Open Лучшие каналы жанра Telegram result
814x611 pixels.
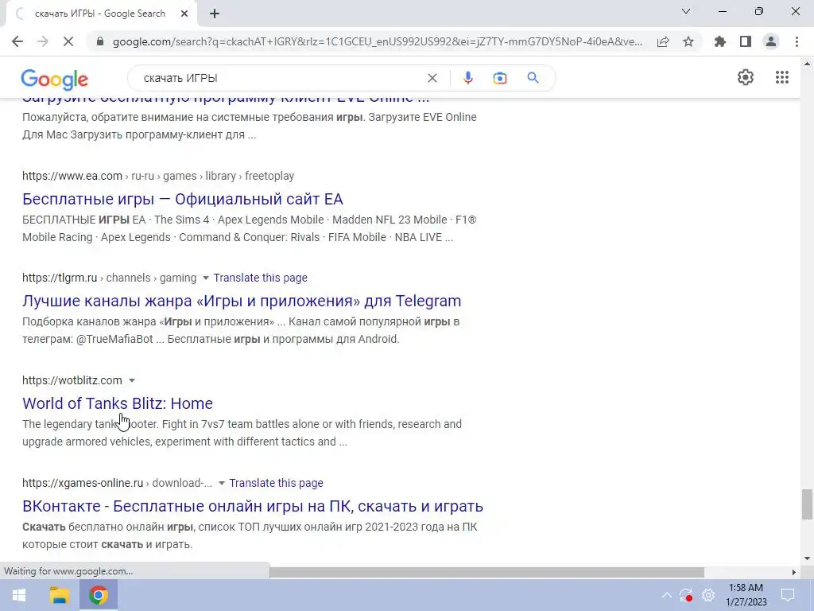(x=242, y=301)
